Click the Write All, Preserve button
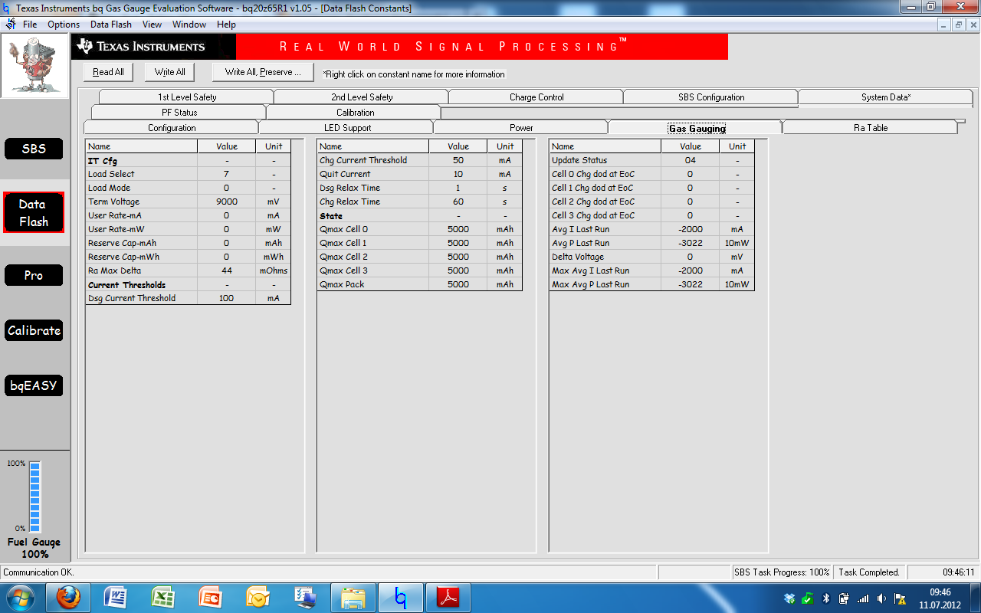 click(263, 72)
